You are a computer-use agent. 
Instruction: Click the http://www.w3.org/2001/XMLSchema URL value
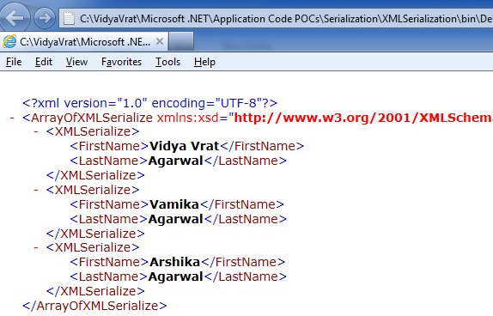[363, 118]
